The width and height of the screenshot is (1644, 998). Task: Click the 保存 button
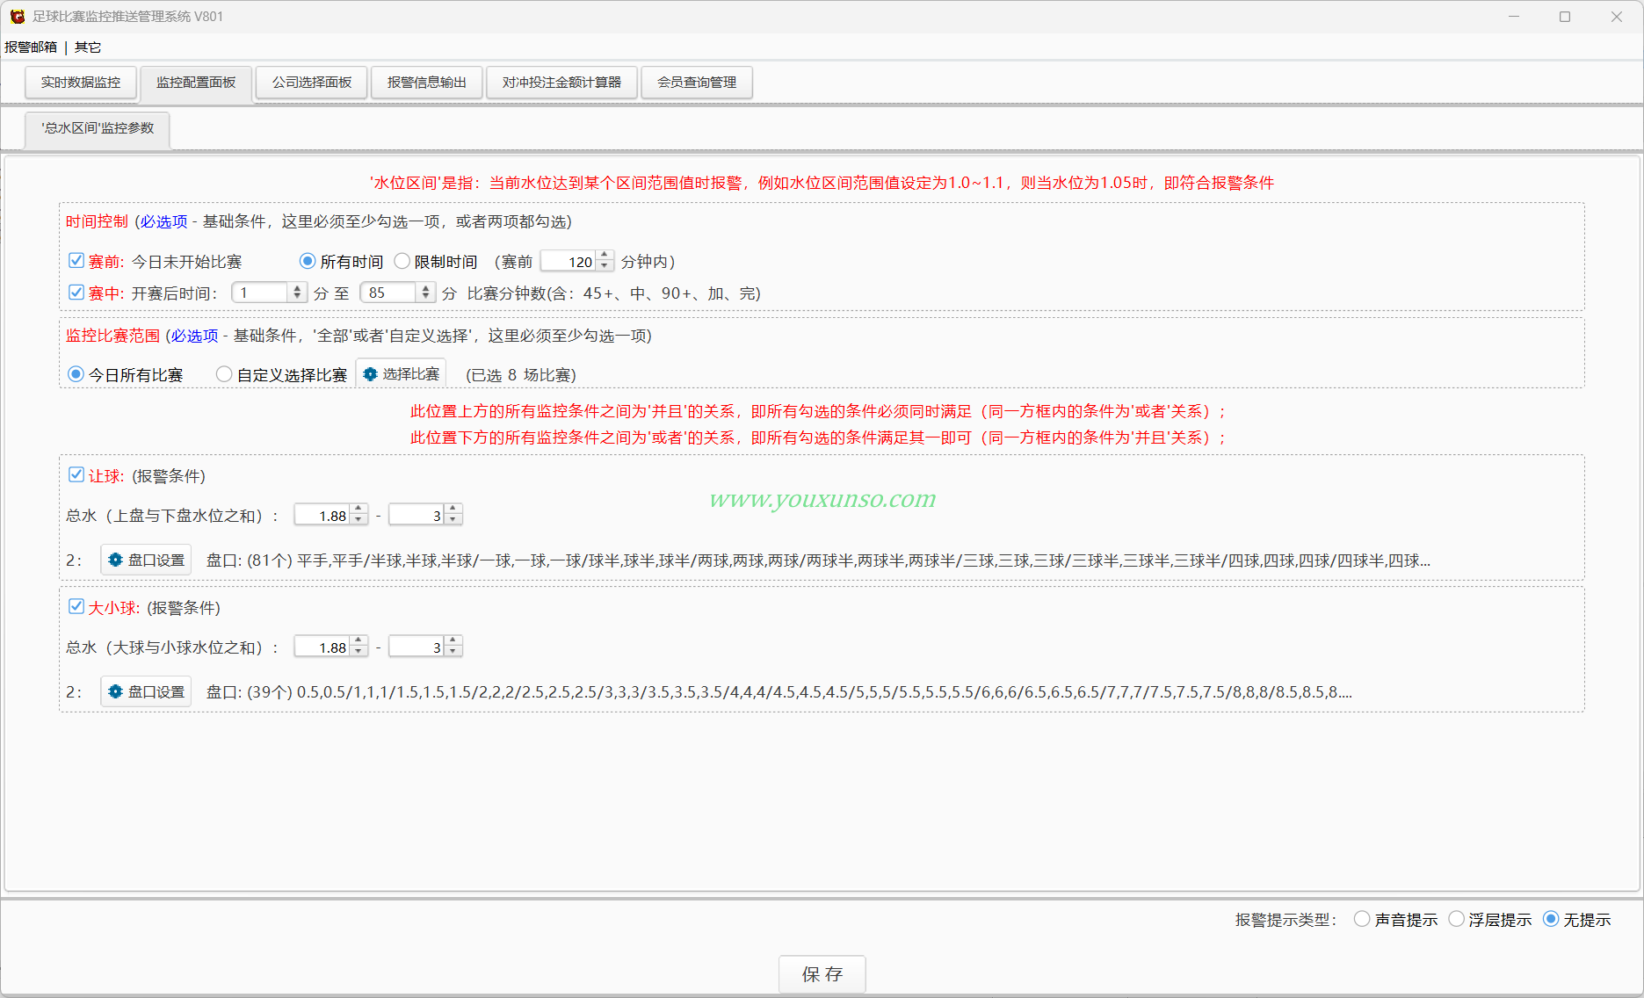click(x=822, y=974)
